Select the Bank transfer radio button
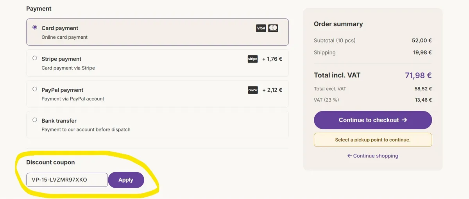The image size is (469, 199). (35, 120)
